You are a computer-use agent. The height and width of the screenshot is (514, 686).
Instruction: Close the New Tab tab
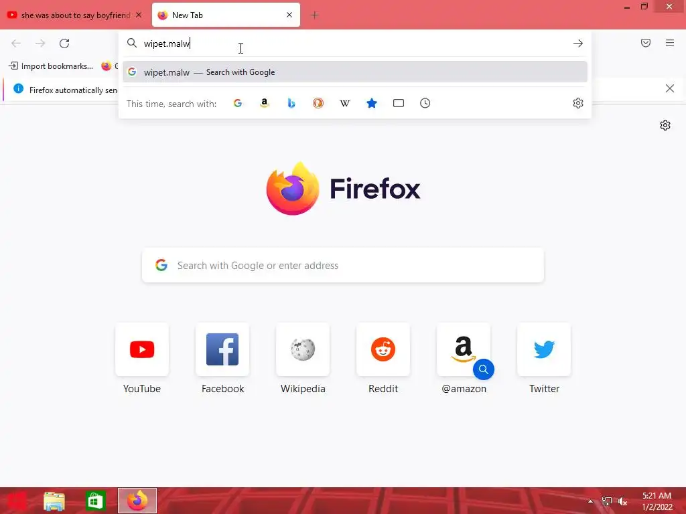289,15
